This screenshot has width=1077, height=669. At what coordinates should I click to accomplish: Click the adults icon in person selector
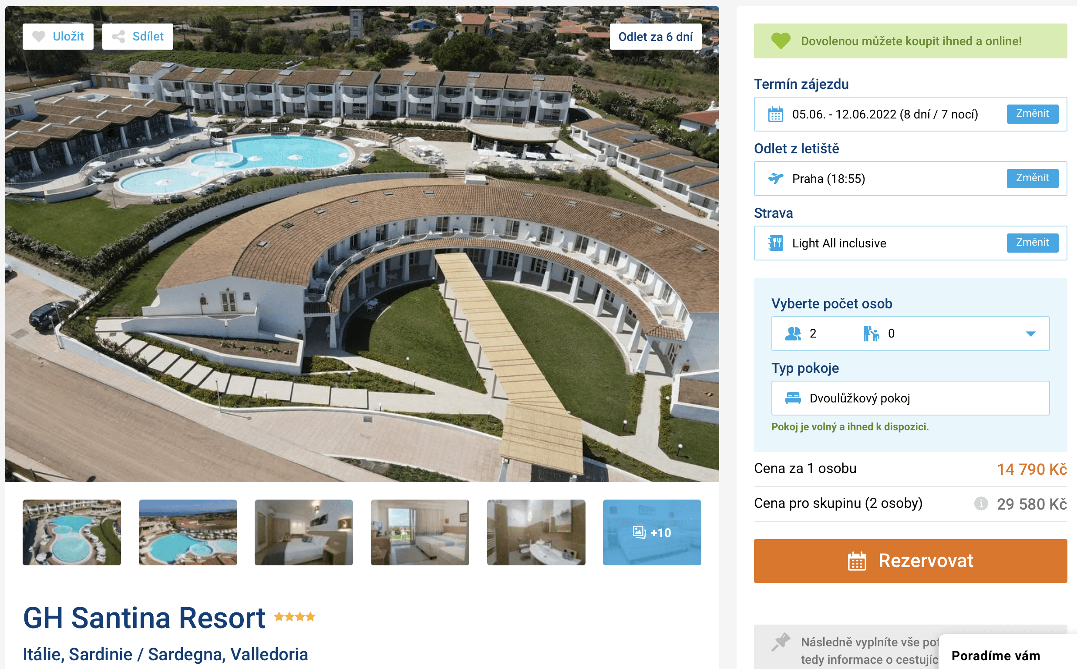pyautogui.click(x=793, y=334)
